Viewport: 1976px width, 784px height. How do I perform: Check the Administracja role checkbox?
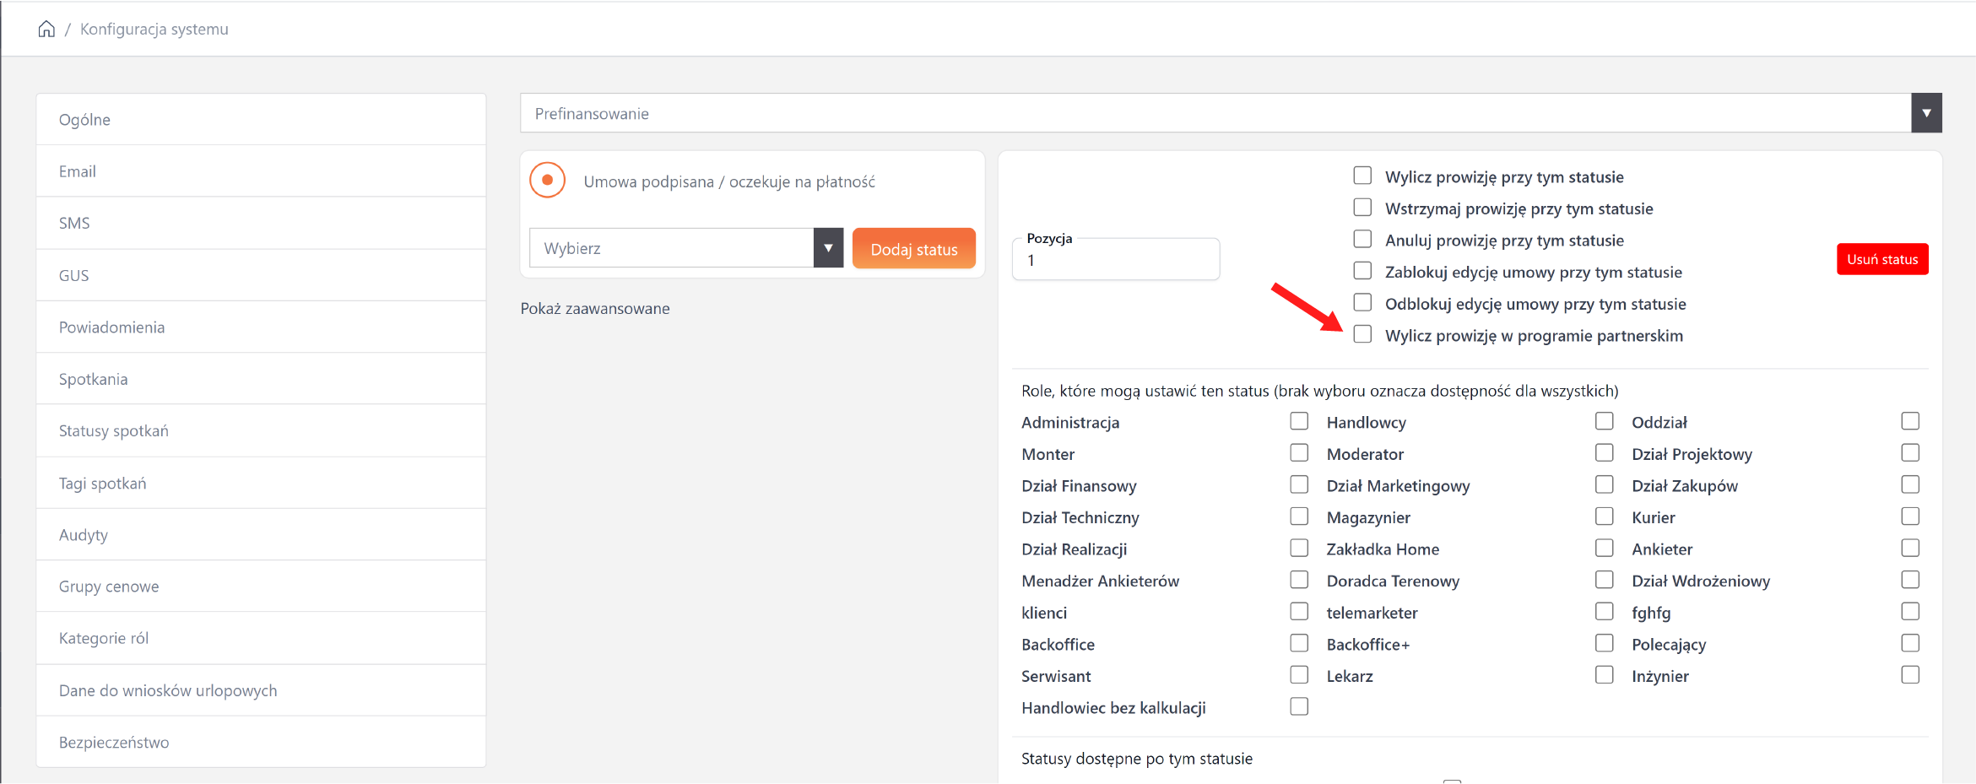point(1299,421)
